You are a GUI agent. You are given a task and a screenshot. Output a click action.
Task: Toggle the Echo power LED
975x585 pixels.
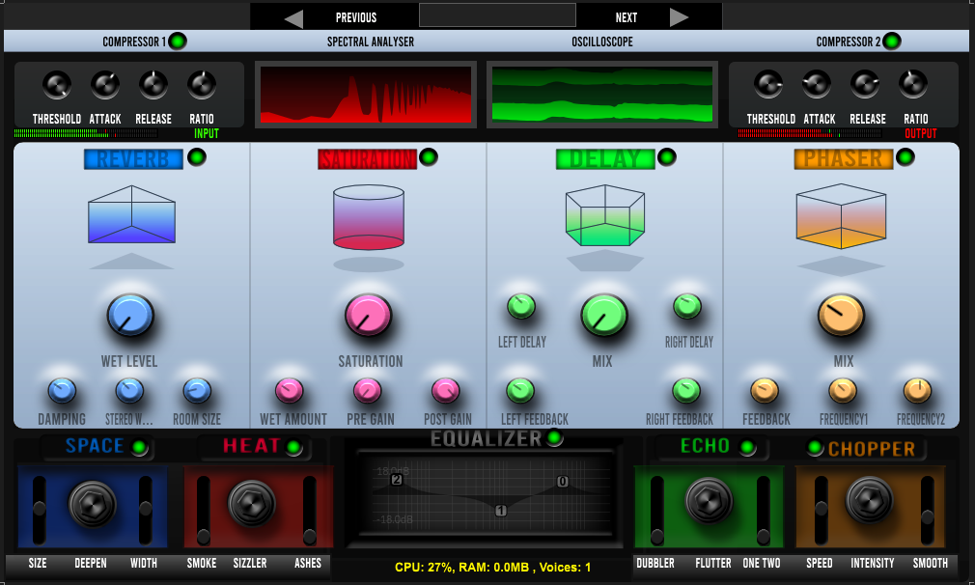point(747,447)
